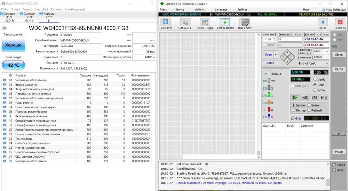Select the Read radio button

point(315,85)
